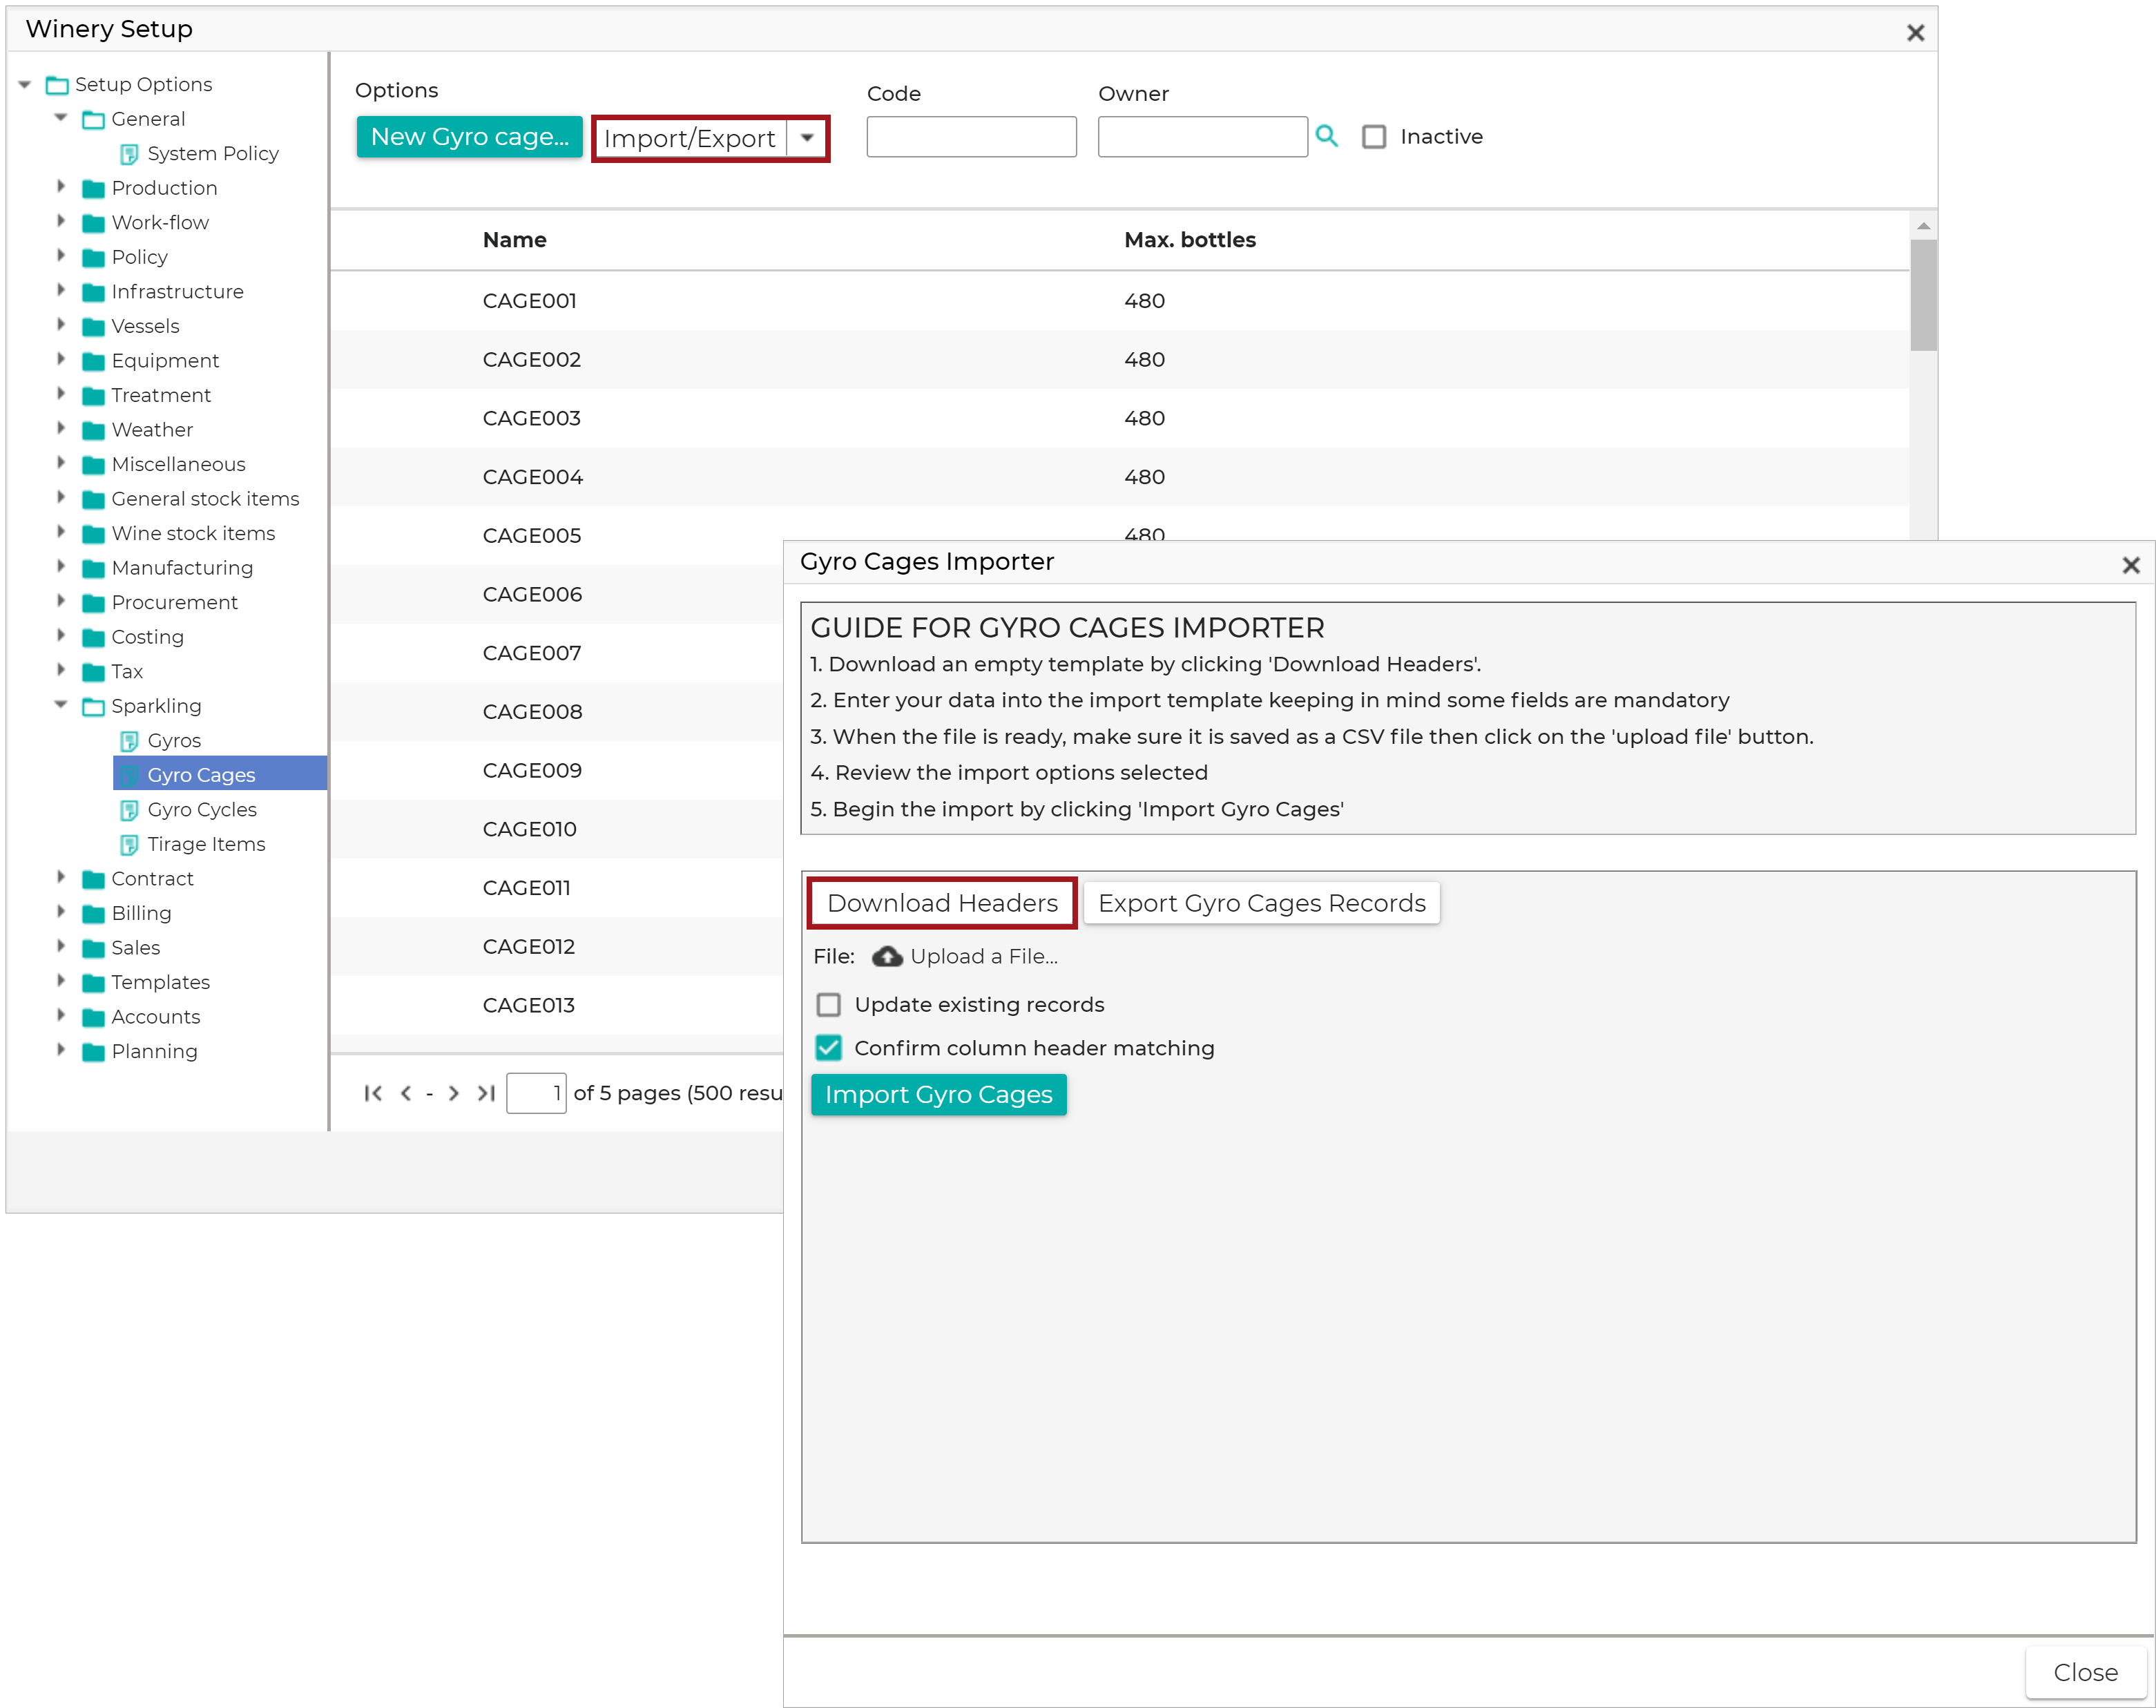Viewport: 2156px width, 1708px height.
Task: Select the CAGE001 row
Action: coord(1119,301)
